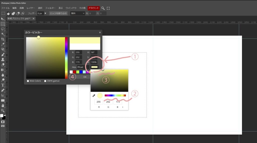This screenshot has width=257, height=143.
Task: Click the search magnifier icon in menu bar
Action: click(x=103, y=8)
